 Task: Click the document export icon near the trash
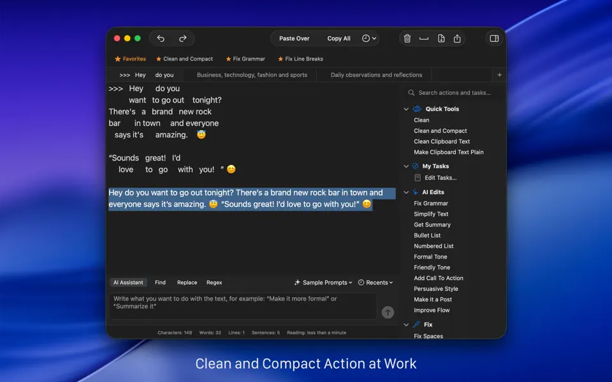tap(441, 38)
